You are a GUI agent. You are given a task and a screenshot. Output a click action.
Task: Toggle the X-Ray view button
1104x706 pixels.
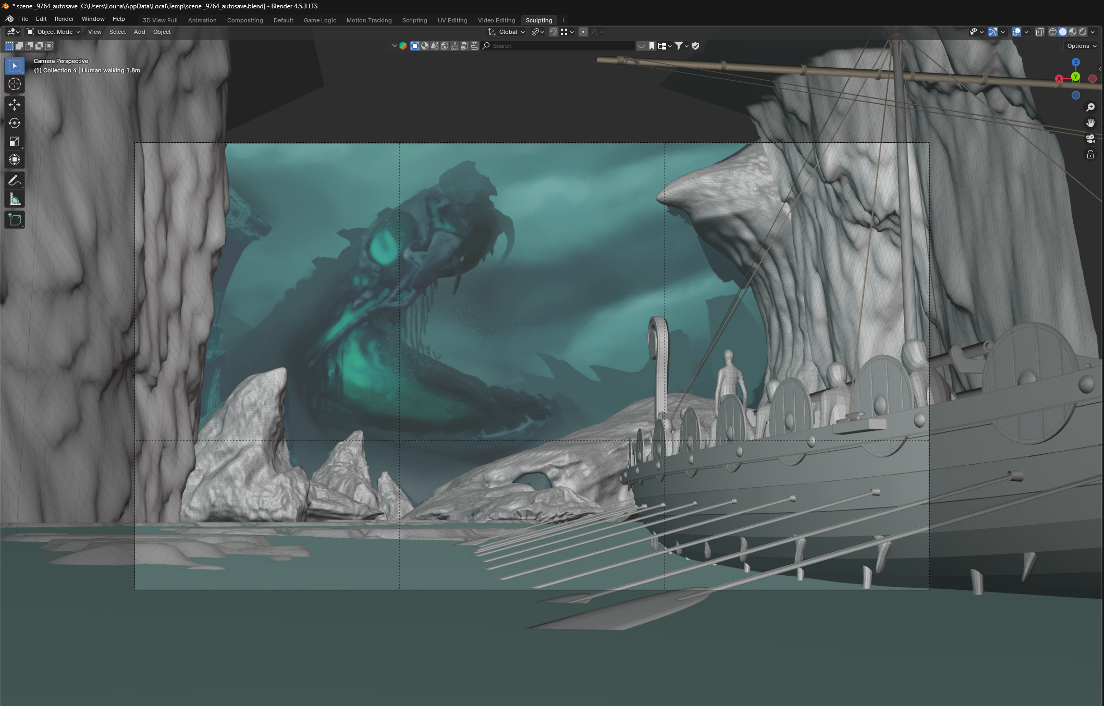coord(1039,32)
